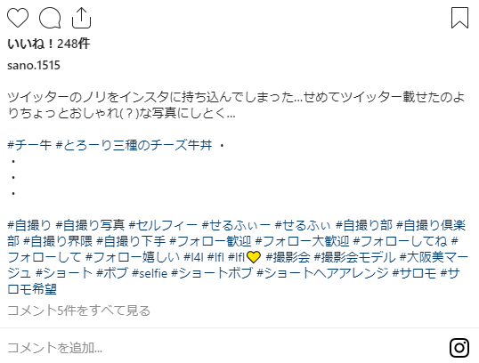The height and width of the screenshot is (363, 479).
Task: Open hashtag #チー牛
Action: tap(29, 145)
